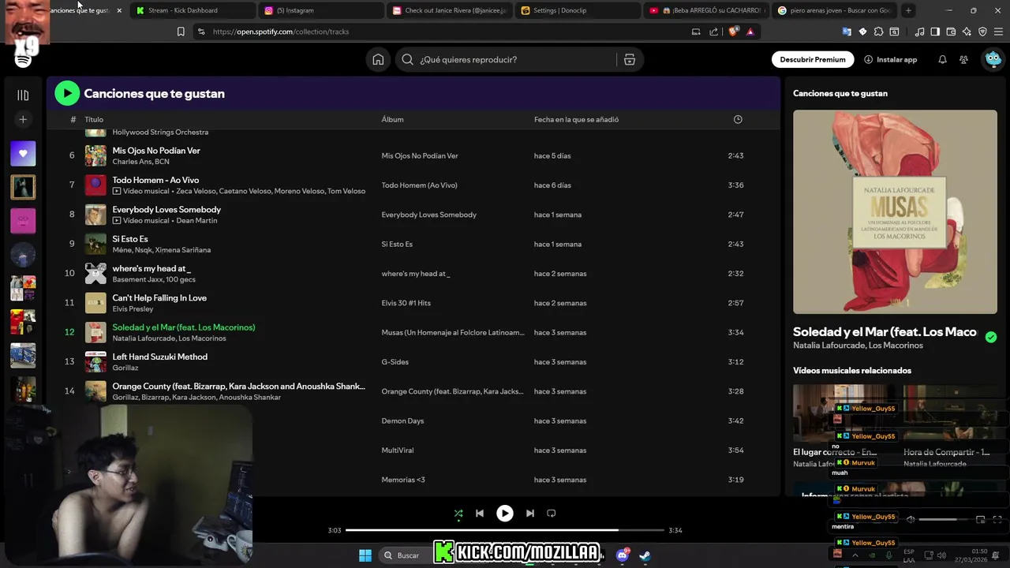Open the pink playlist tile in sidebar
Viewport: 1010px width, 568px height.
[x=23, y=221]
